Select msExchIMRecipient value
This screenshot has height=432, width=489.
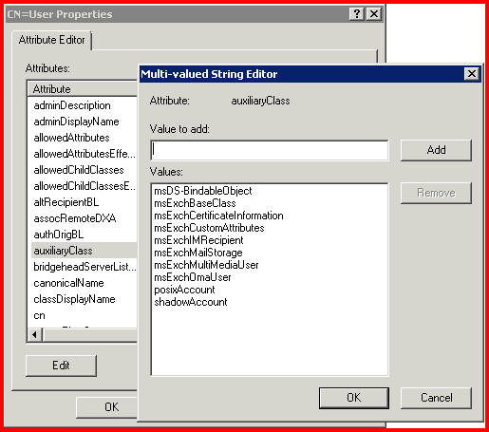[x=198, y=240]
